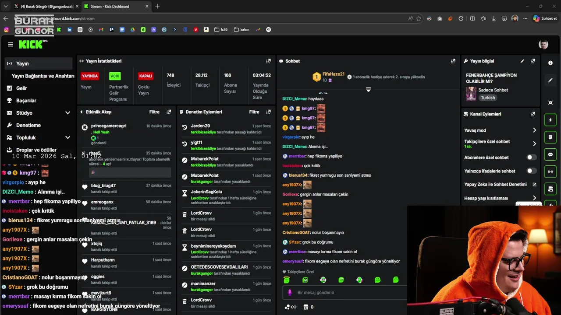Expand the Topluluk sidebar section

pos(67,137)
